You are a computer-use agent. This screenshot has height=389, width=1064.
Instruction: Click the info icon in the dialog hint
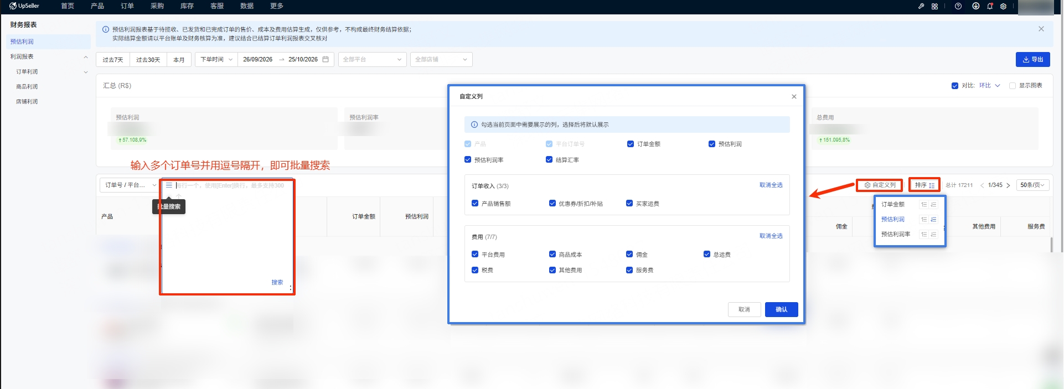(x=474, y=125)
